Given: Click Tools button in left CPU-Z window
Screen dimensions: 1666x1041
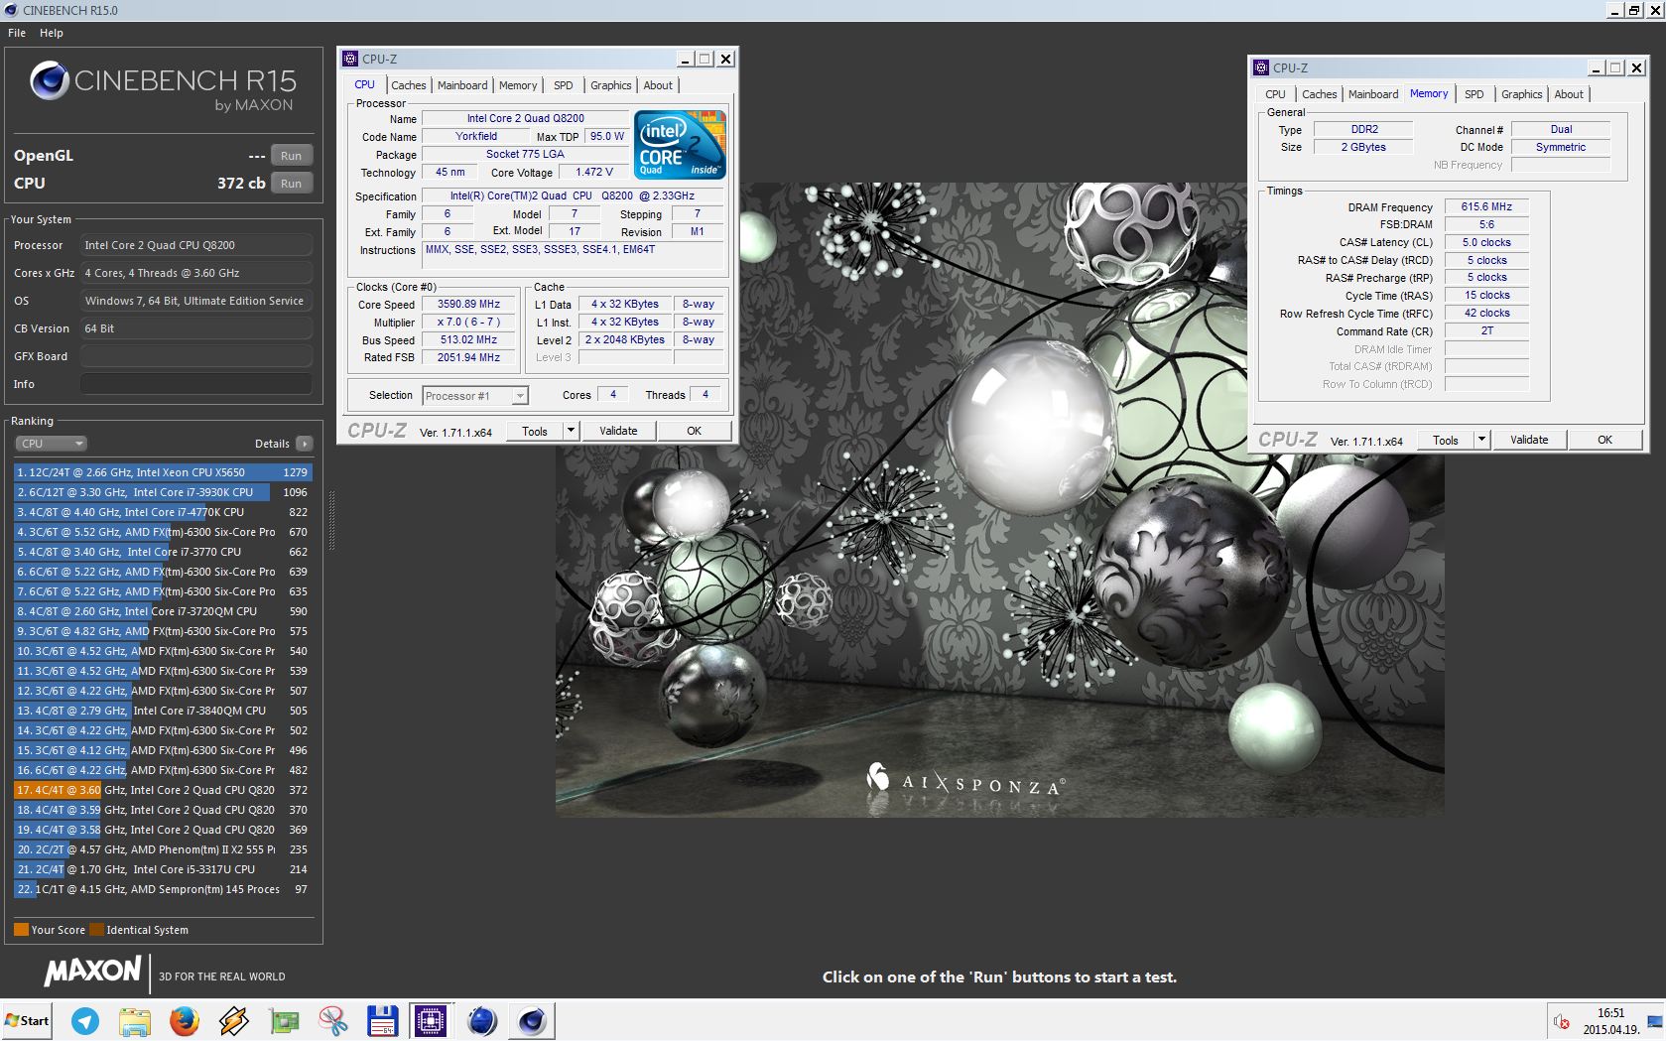Looking at the screenshot, I should [x=535, y=431].
